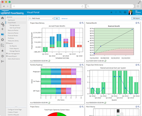
Task: Open the gear Admin icon in sidebar
Action: click(2, 40)
